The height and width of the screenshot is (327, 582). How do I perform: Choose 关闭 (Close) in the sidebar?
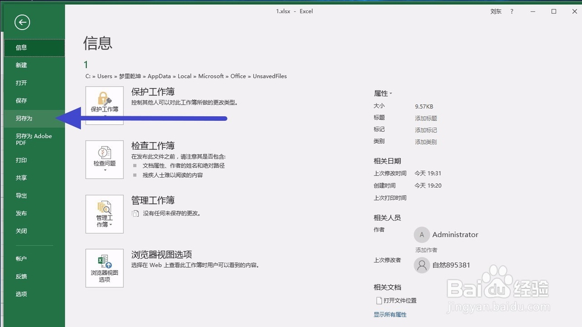click(34, 231)
